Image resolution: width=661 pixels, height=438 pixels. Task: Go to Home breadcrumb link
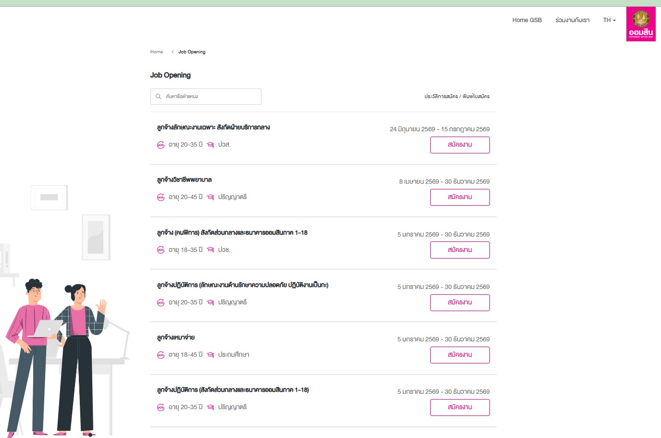click(157, 52)
